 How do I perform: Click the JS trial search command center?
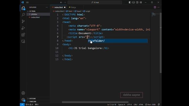(x=95, y=2)
